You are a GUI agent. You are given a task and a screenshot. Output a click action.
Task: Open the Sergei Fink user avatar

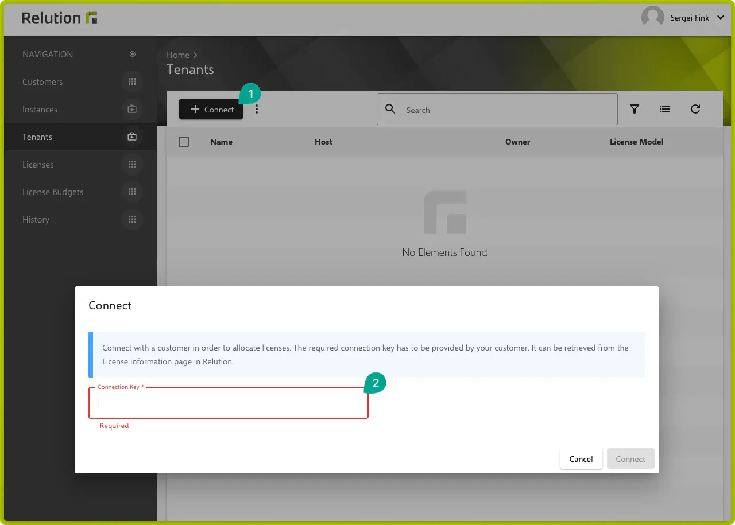[x=652, y=18]
